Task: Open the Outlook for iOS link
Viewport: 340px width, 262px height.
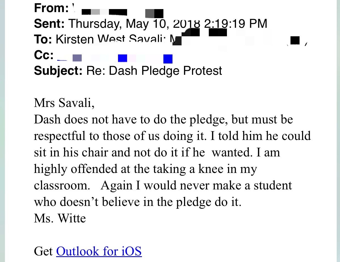Action: point(99,251)
